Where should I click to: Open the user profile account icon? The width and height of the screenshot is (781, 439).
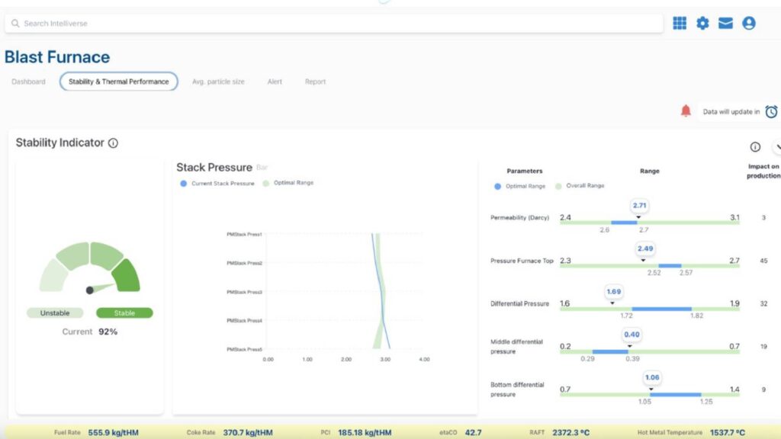[x=749, y=24]
